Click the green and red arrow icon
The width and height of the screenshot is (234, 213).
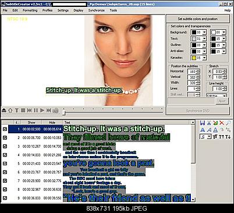215,123
